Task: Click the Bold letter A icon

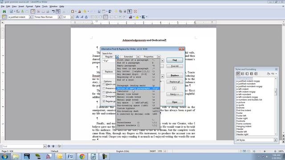Action: tap(77, 17)
